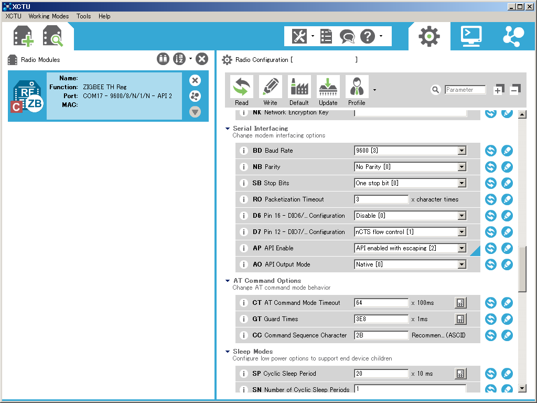Image resolution: width=537 pixels, height=403 pixels.
Task: Collapse the Serial Interfacing section
Action: 228,129
